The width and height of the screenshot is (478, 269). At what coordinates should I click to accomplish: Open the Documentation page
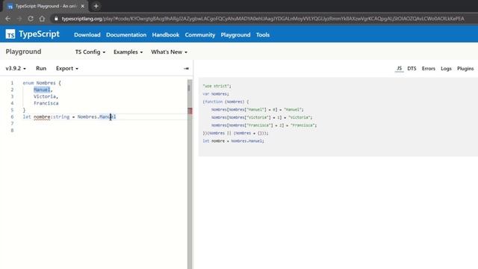tap(126, 35)
